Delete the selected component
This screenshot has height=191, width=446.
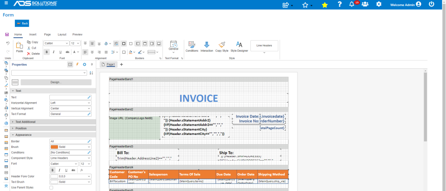34,54
